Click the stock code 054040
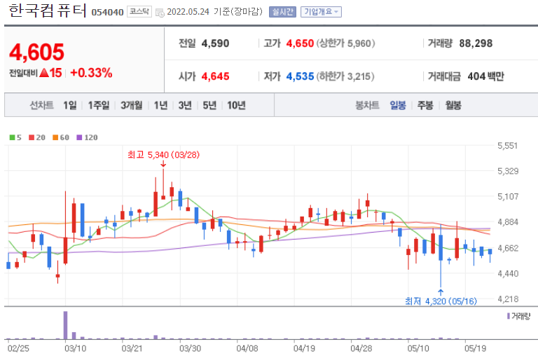Screen dimensions: 538x363 [x=107, y=13]
